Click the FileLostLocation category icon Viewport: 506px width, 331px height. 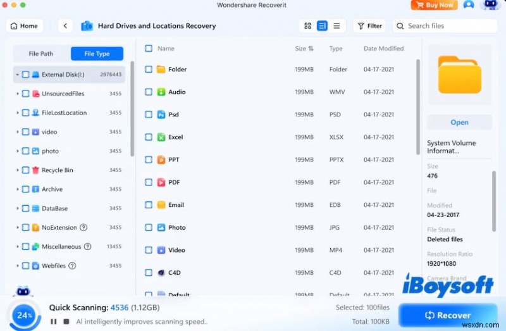(35, 113)
